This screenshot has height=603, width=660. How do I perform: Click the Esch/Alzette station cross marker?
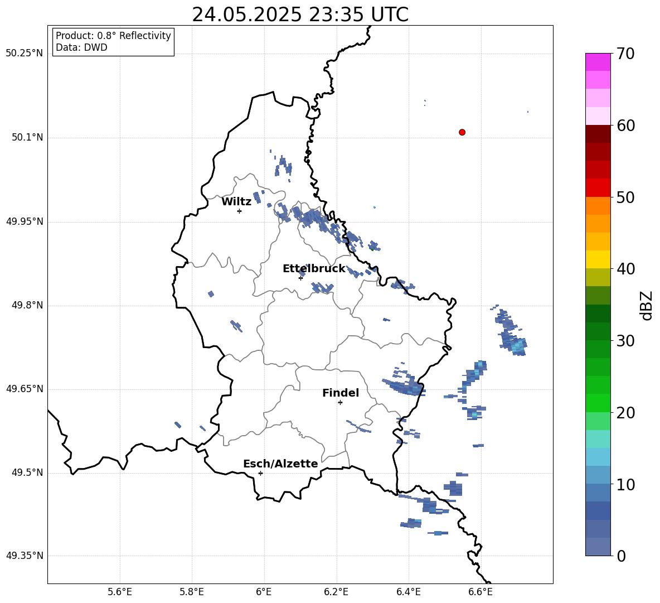click(x=260, y=473)
